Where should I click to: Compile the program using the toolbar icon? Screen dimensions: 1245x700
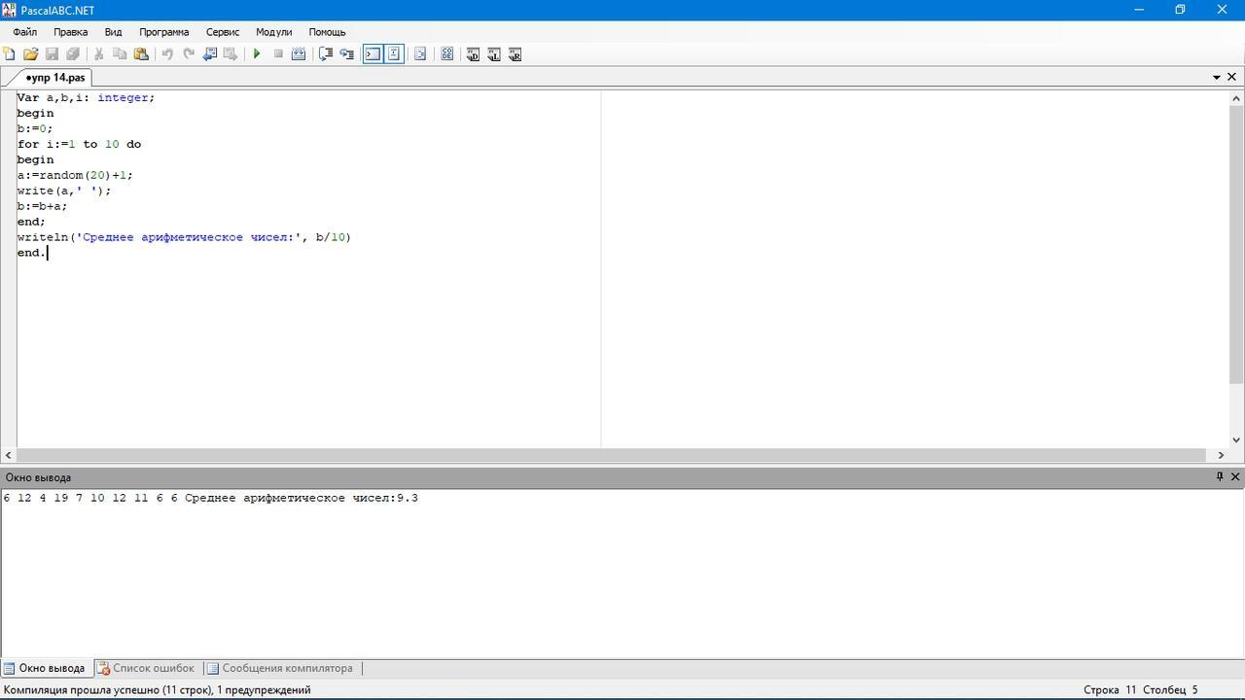click(299, 54)
